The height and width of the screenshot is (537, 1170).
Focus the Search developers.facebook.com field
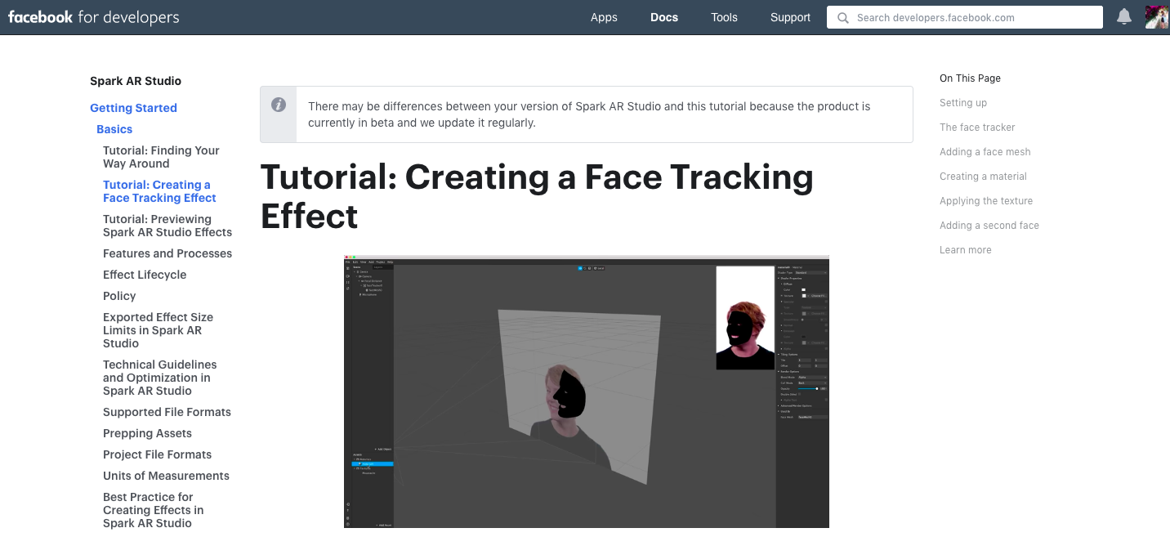click(965, 17)
